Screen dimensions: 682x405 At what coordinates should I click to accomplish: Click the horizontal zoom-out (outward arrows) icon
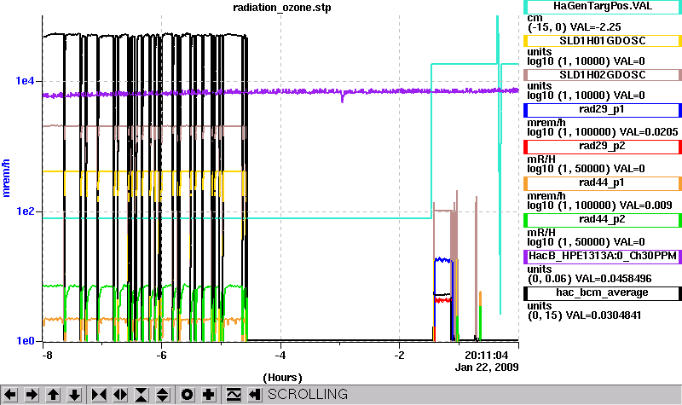120,395
